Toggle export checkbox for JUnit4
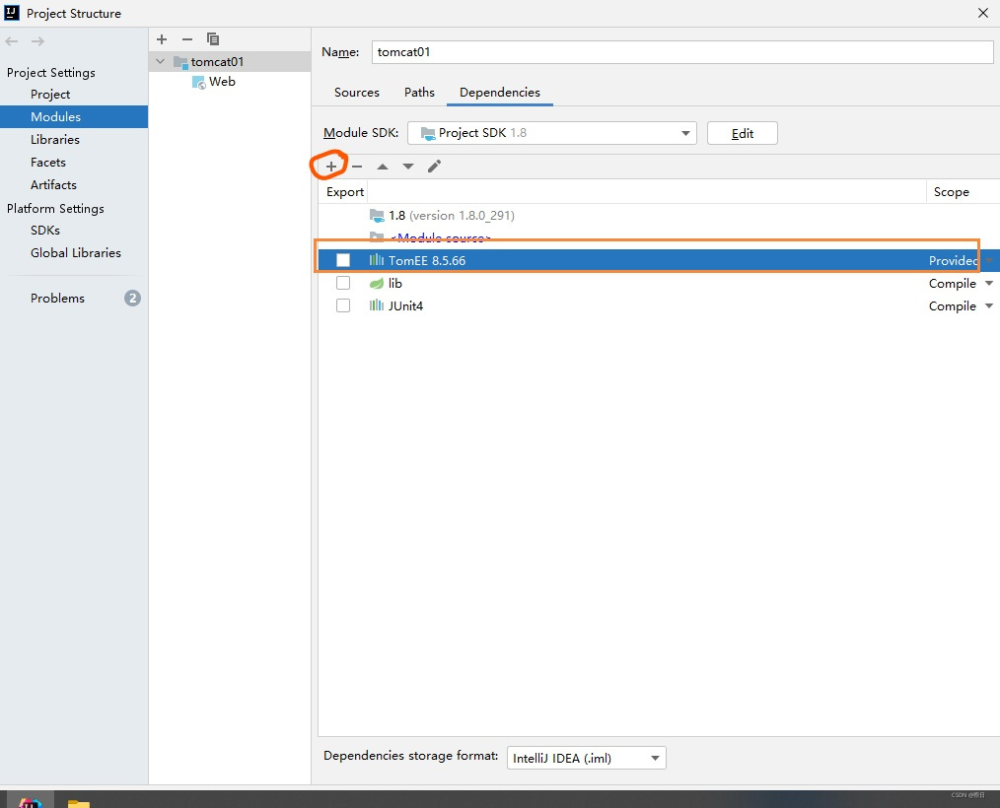 coord(343,305)
